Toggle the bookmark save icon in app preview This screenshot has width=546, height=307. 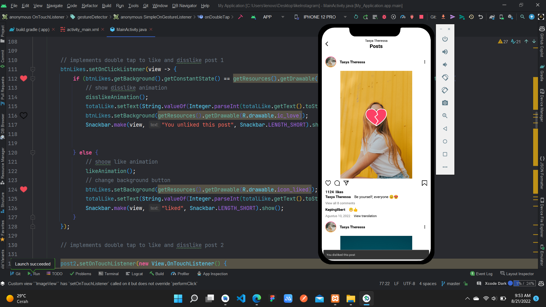coord(424,183)
